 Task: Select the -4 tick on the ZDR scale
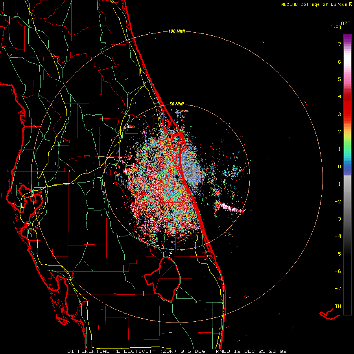338,236
